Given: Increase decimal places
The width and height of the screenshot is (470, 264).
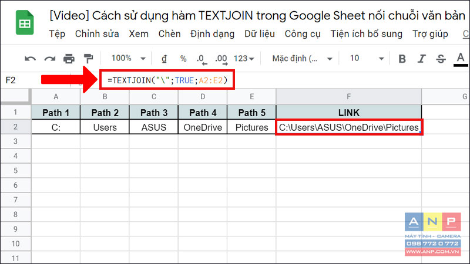Looking at the screenshot, I should pos(221,59).
